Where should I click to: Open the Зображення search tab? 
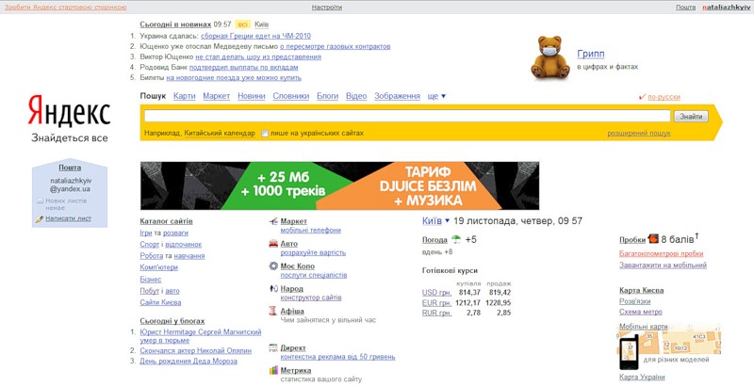tap(397, 96)
